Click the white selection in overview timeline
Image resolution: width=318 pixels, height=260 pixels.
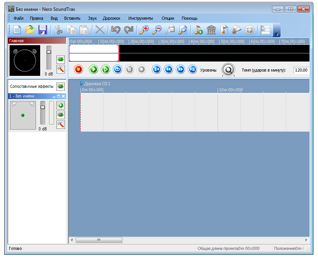(x=94, y=53)
